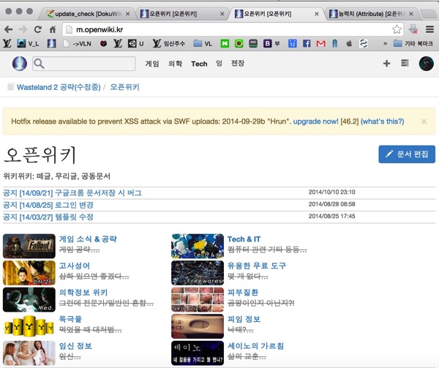The image size is (439, 368).
Task: Open a new tab via the new-tab button
Action: tap(428, 14)
